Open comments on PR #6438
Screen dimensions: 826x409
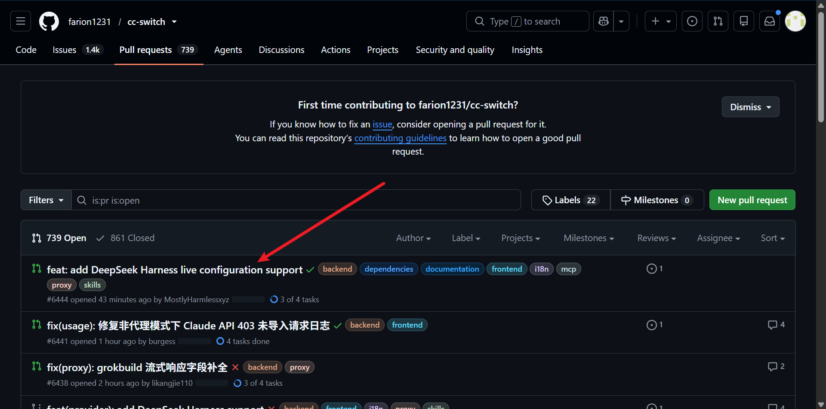click(776, 366)
